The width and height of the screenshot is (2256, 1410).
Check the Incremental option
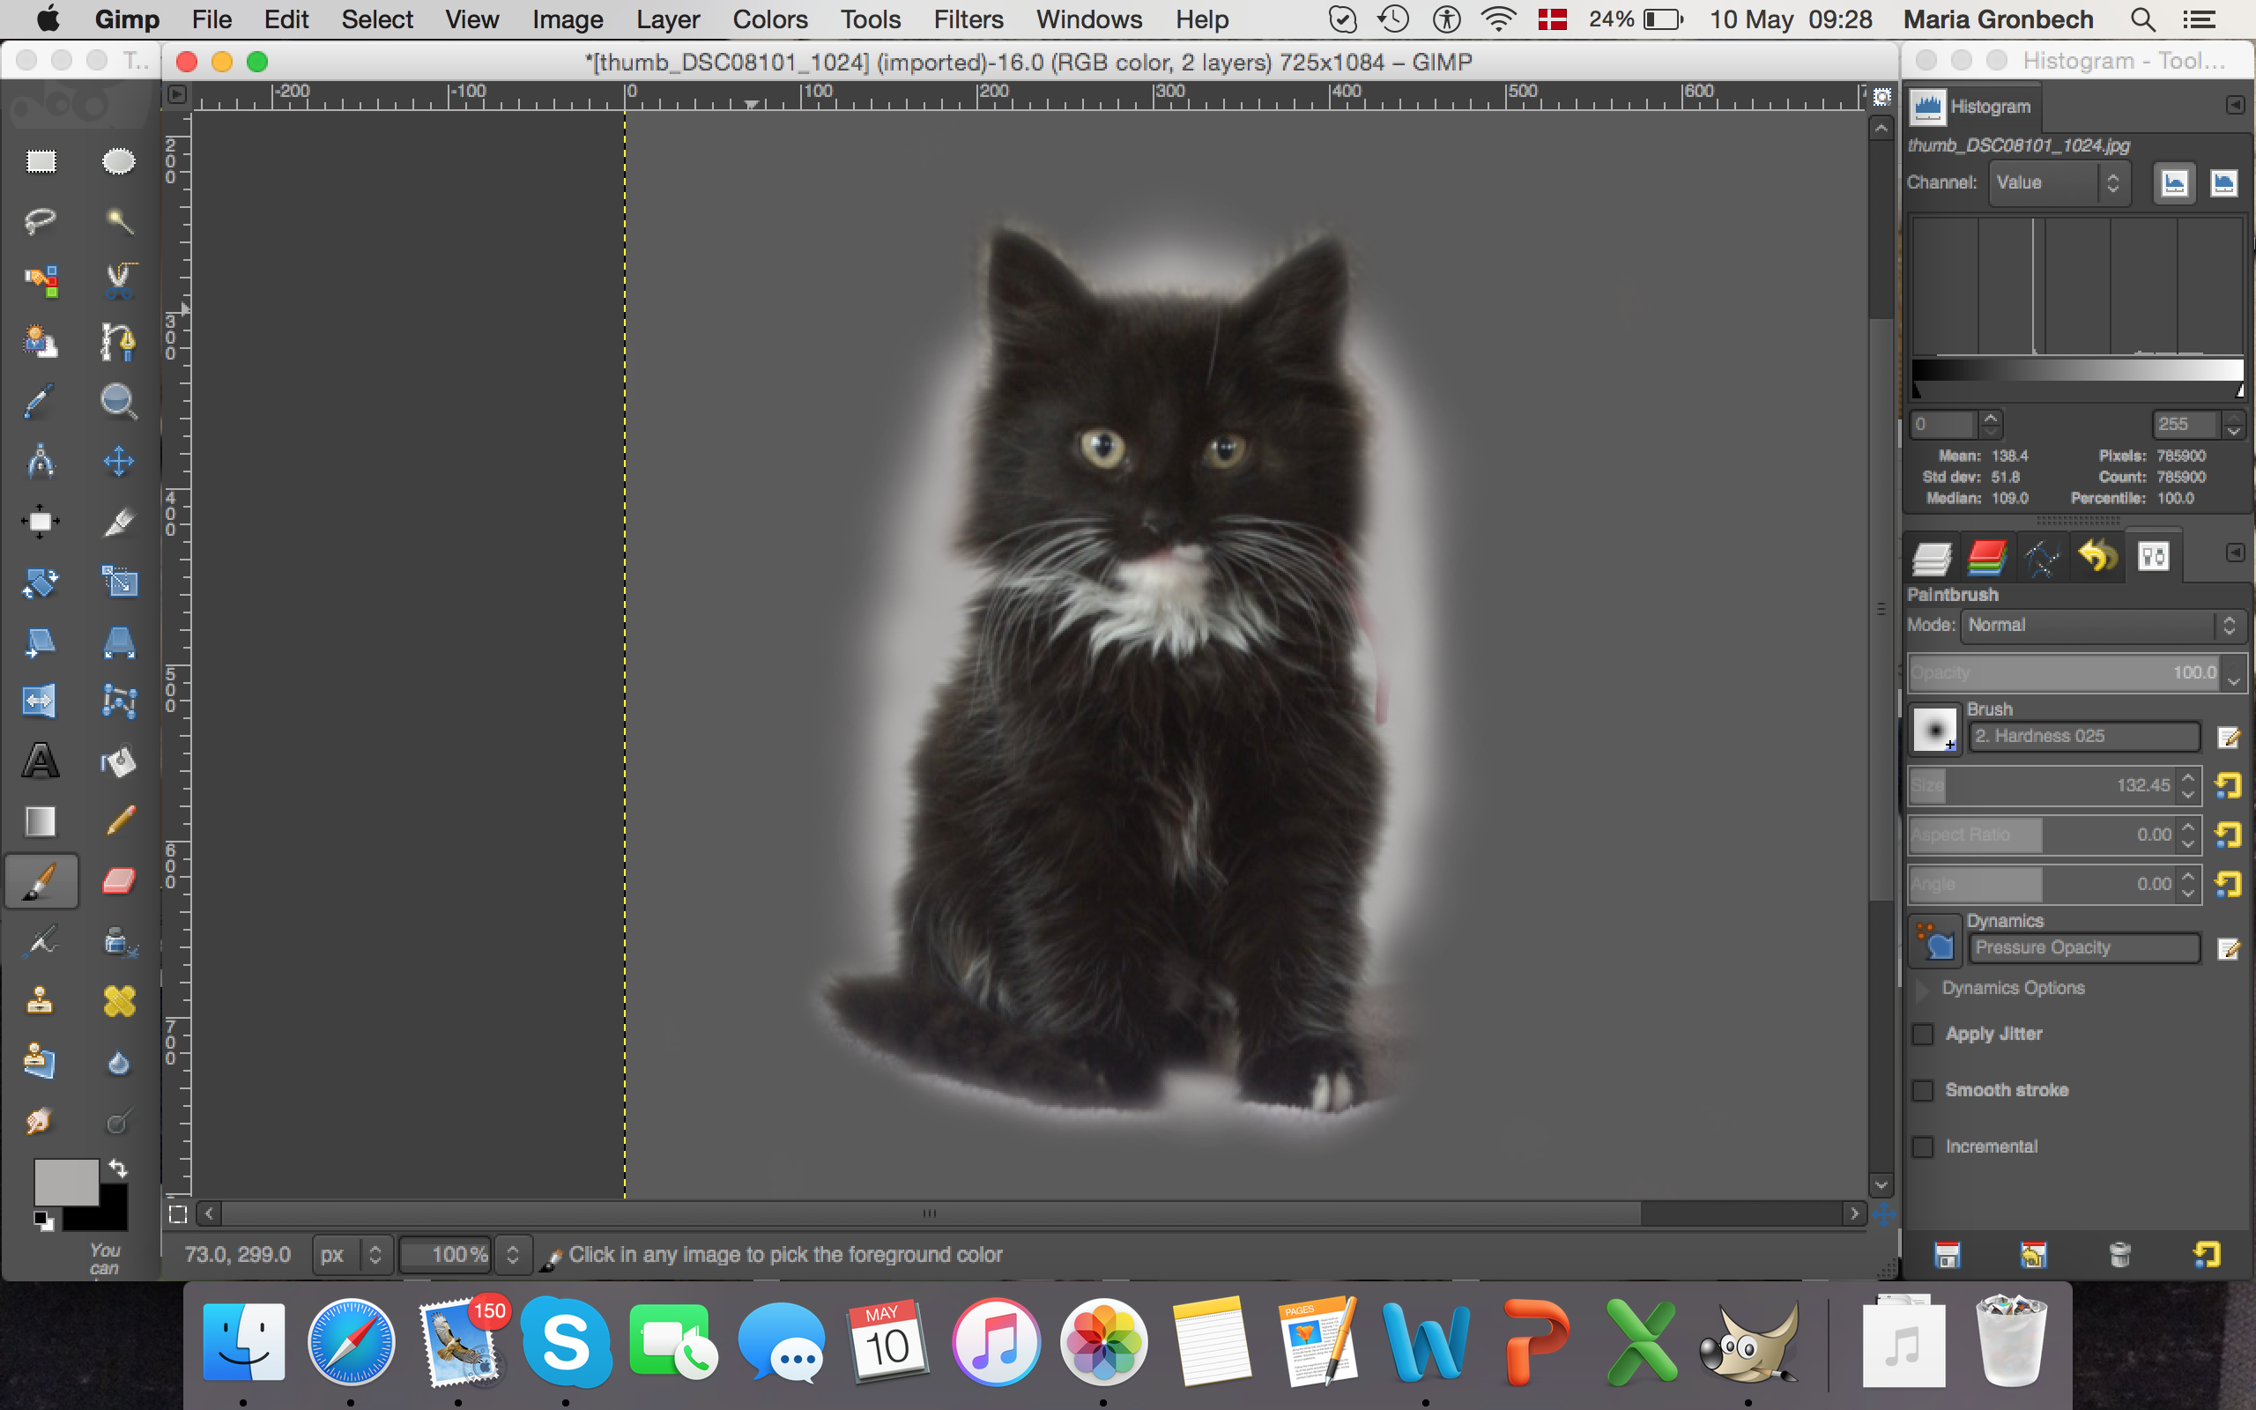tap(1922, 1147)
